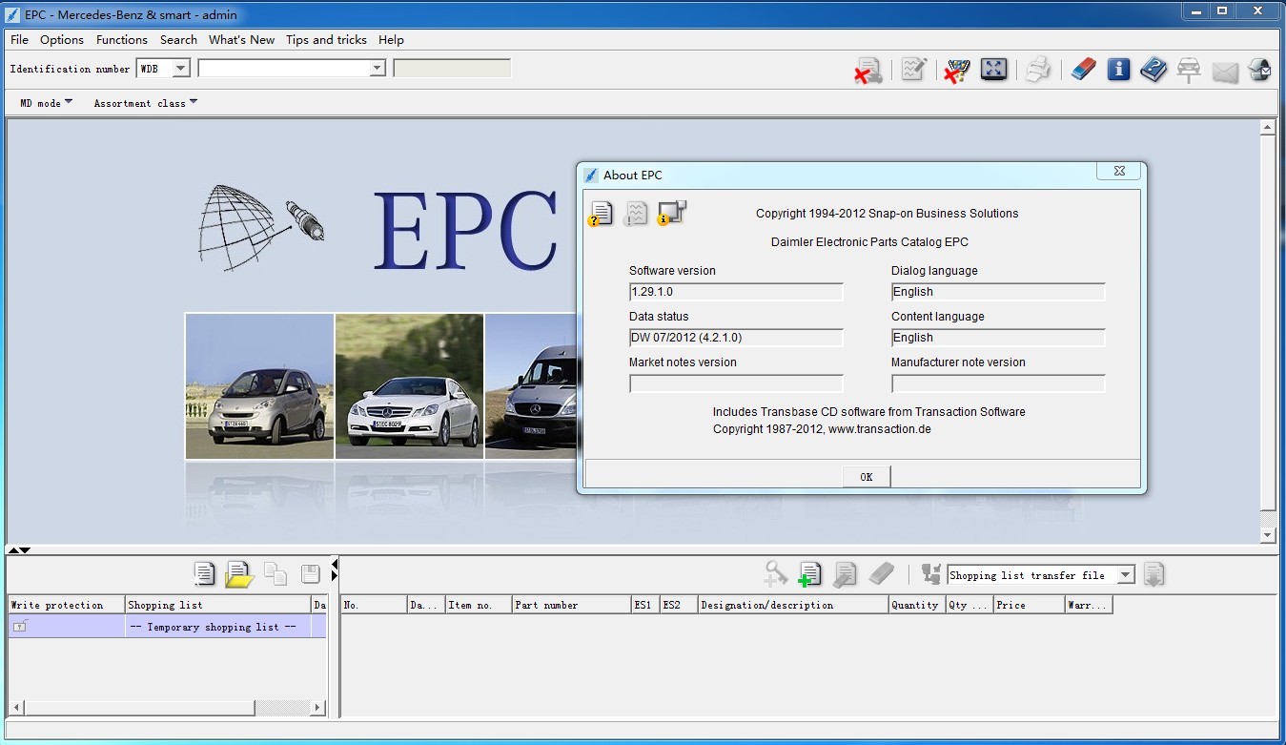This screenshot has height=745, width=1286.
Task: Open the blue information icon
Action: coord(1118,70)
